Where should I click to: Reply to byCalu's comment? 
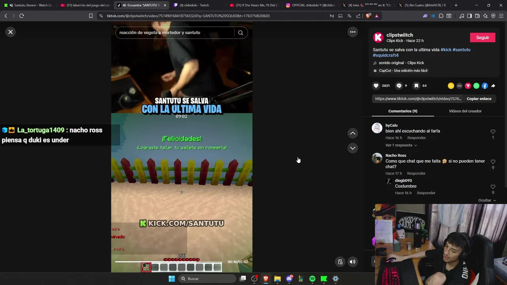click(416, 138)
